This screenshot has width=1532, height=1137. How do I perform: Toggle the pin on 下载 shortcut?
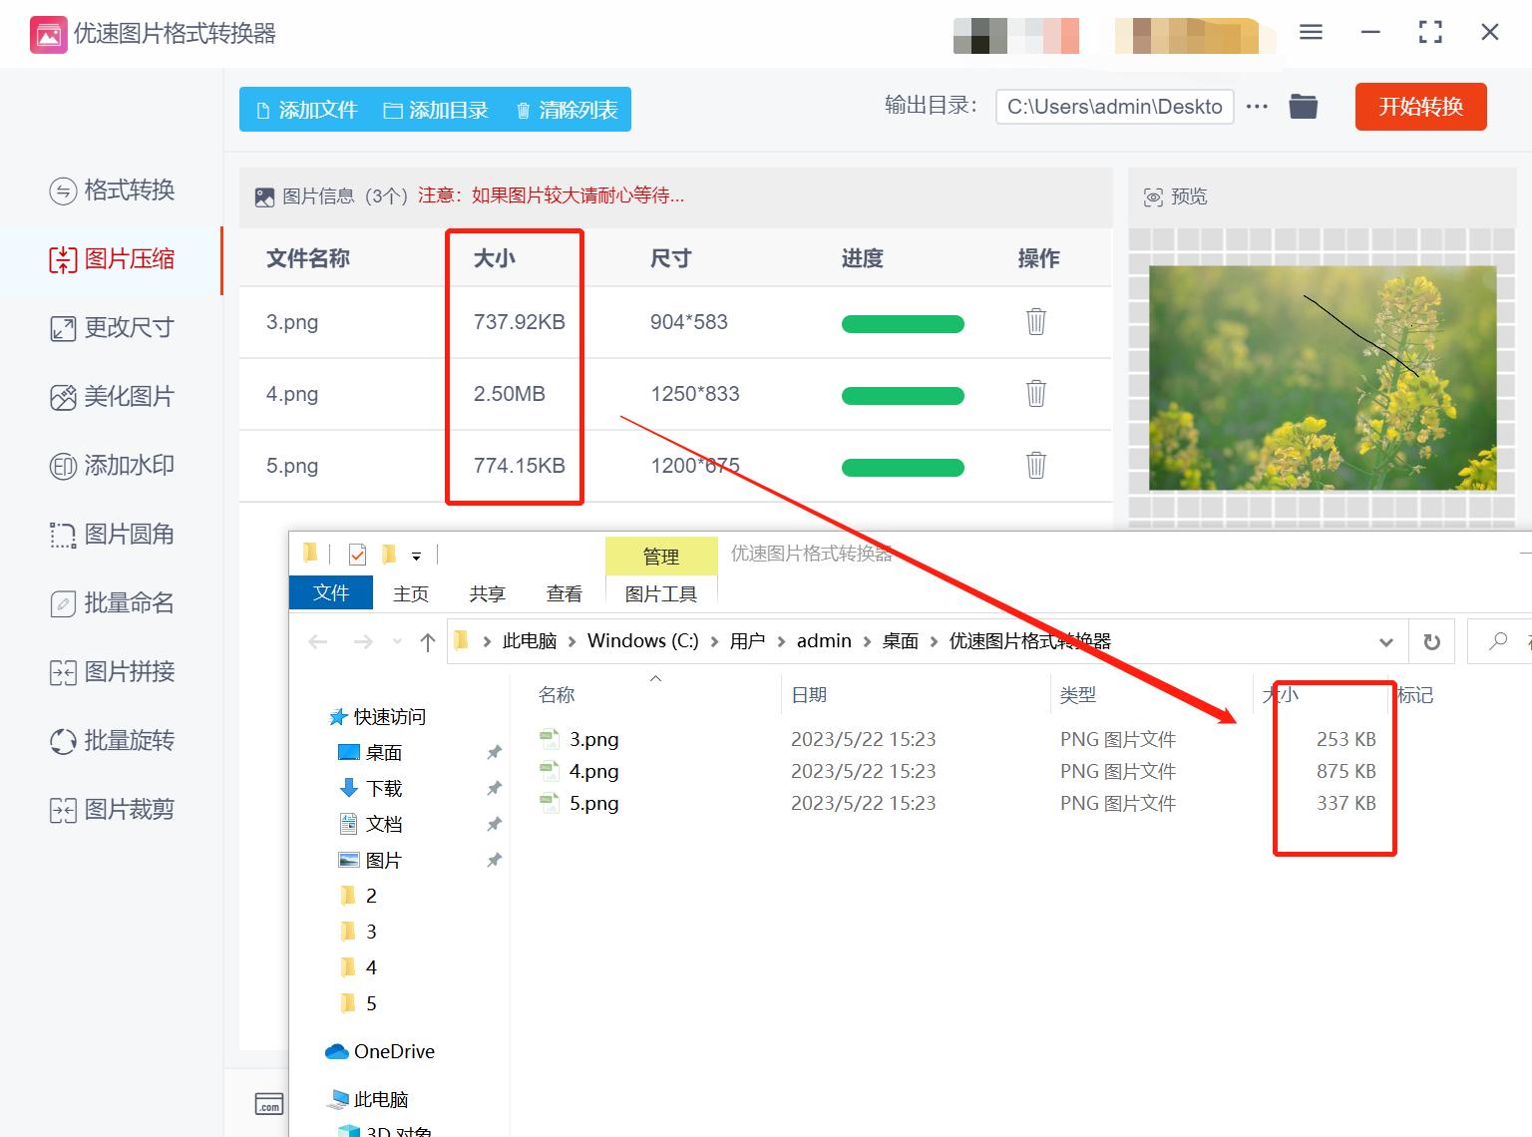click(x=493, y=788)
